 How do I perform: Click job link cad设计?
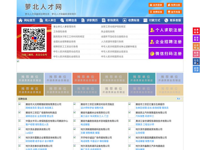pos(29,133)
